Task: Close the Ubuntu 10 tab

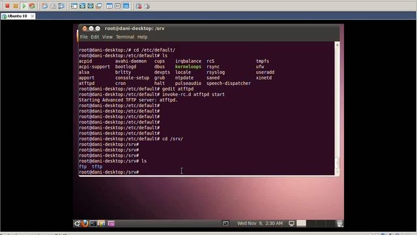Action: (x=32, y=16)
